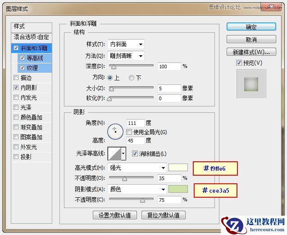The image size is (287, 235).
Task: Open the 样式 dropdown showing 内斜面
Action: (126, 44)
